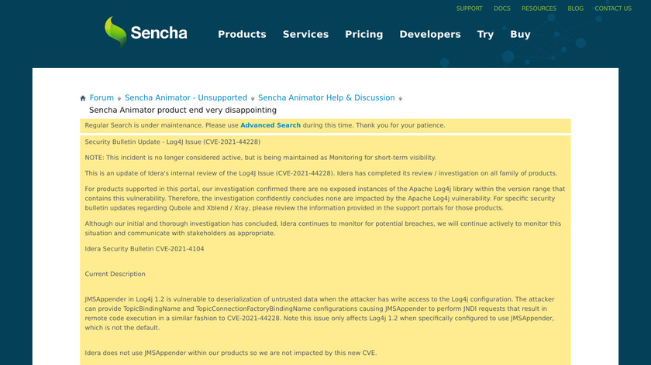Select Try in the main navigation
The height and width of the screenshot is (365, 651).
point(485,34)
